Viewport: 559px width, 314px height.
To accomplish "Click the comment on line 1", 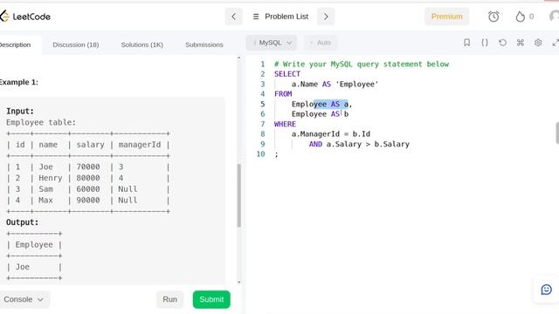I will (362, 64).
